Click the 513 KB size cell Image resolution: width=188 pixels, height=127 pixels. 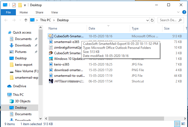(177, 36)
